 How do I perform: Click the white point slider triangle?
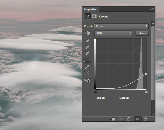coord(146,92)
